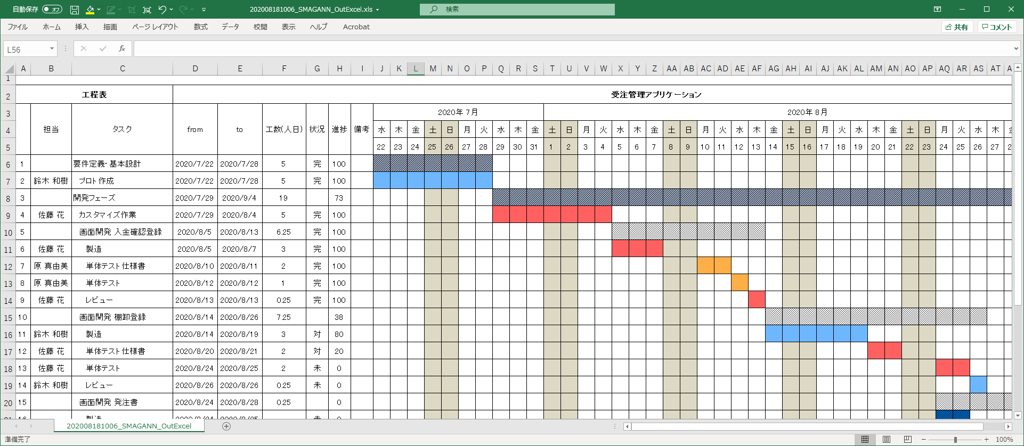Click the Save floppy disk icon
The height and width of the screenshot is (446, 1024).
(75, 10)
